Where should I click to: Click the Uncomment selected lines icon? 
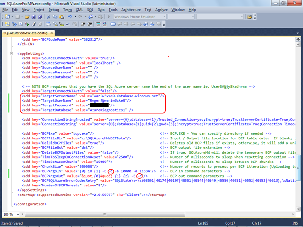point(105,24)
